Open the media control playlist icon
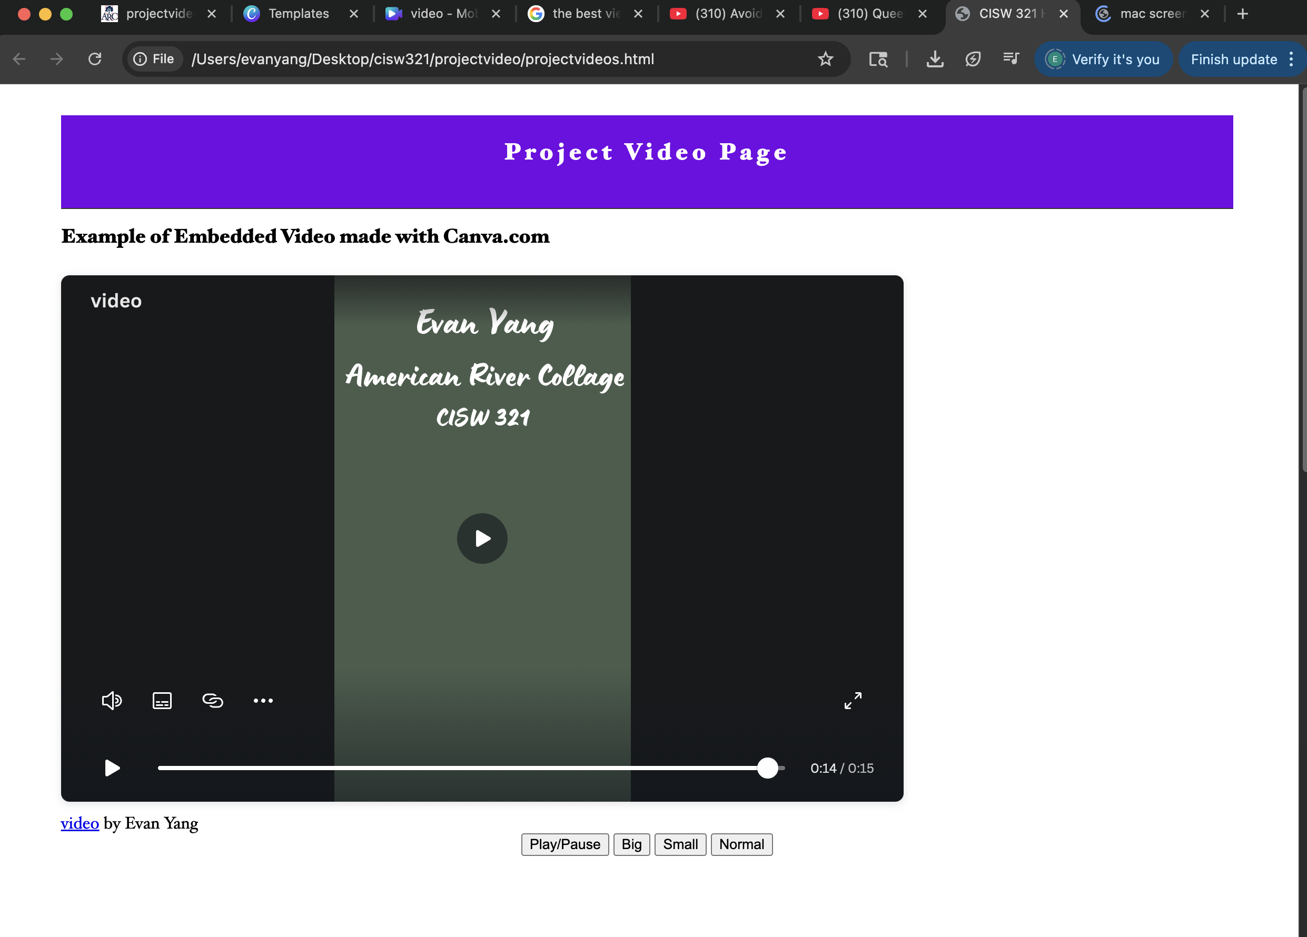 1011,59
